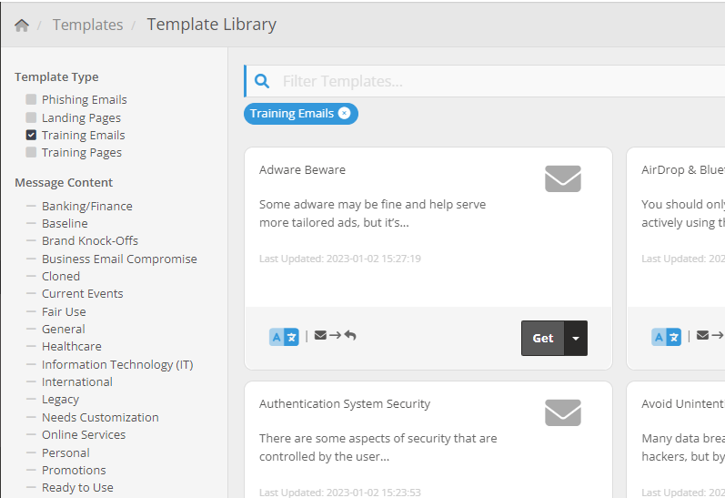725x498 pixels.
Task: Open Get dropdown arrow on Adware Beware
Action: pyautogui.click(x=576, y=339)
